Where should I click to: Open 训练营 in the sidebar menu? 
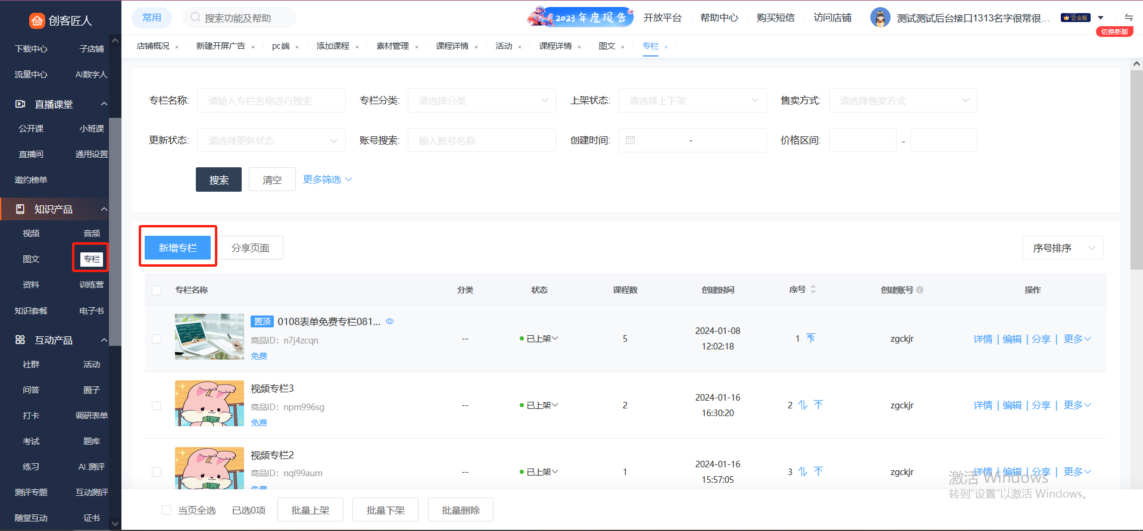(x=91, y=285)
